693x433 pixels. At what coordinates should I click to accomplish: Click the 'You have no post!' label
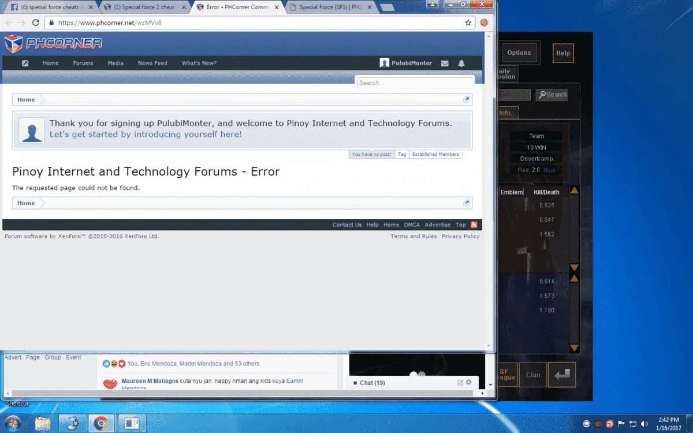point(372,154)
